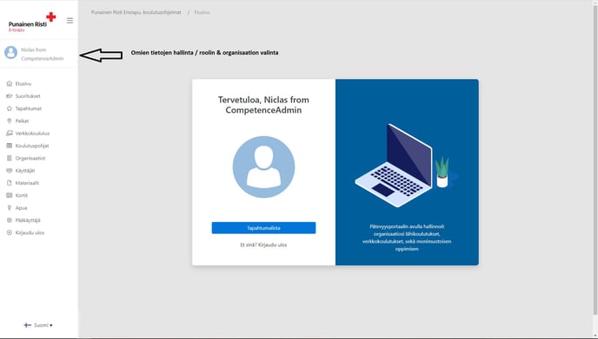Viewport: 598px width, 339px height.
Task: Toggle the hamburger sidebar menu icon
Action: click(70, 21)
